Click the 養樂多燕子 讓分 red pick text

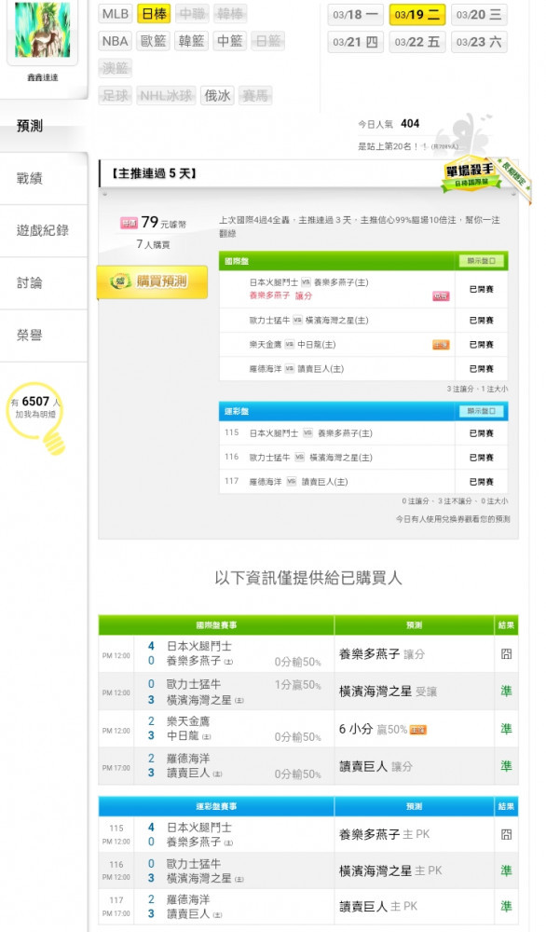click(280, 295)
